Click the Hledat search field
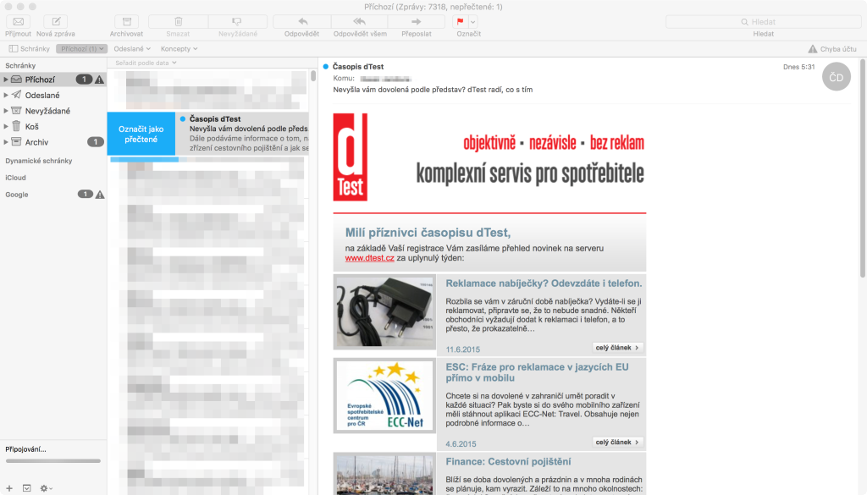The image size is (867, 495). pos(763,21)
